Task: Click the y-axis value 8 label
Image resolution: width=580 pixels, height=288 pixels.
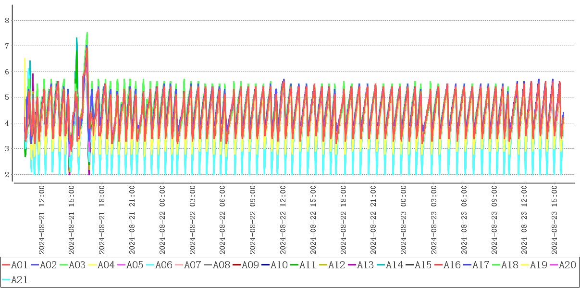Action: [x=7, y=20]
